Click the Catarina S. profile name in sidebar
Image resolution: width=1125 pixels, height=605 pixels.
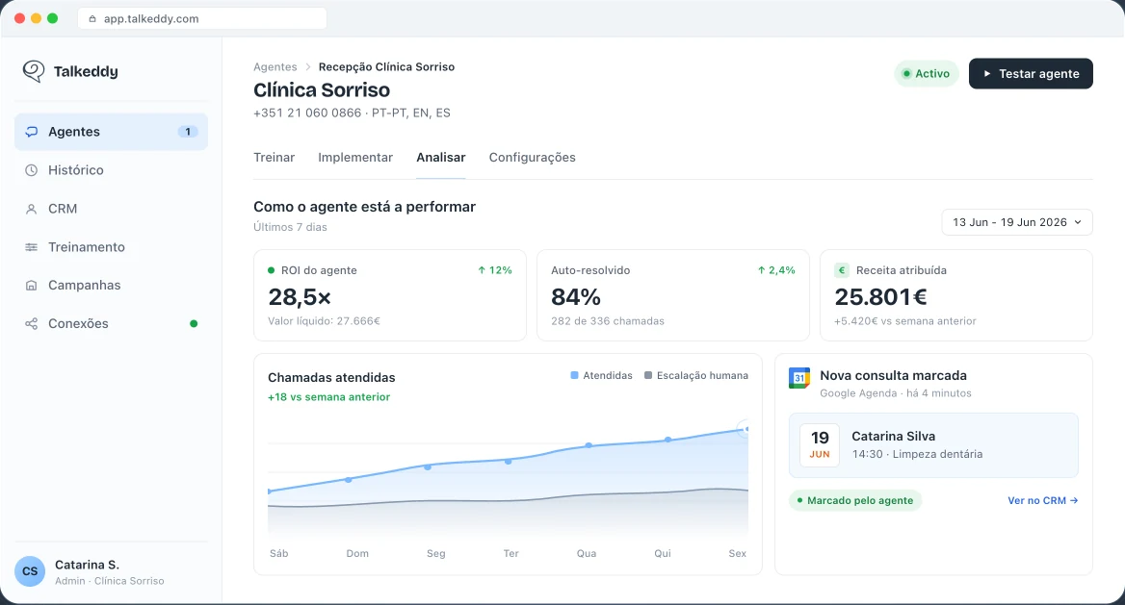pyautogui.click(x=87, y=565)
